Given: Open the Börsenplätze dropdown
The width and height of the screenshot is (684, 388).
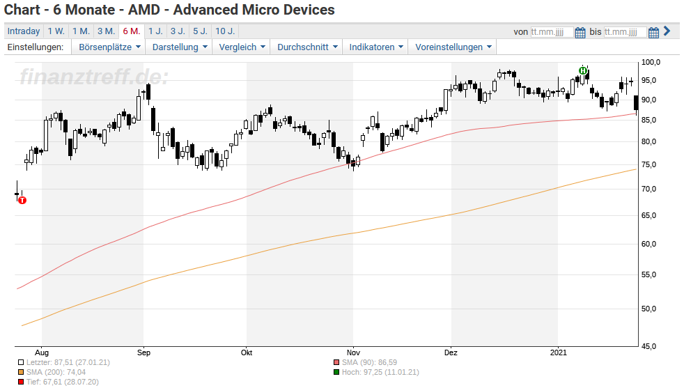Looking at the screenshot, I should coord(109,47).
